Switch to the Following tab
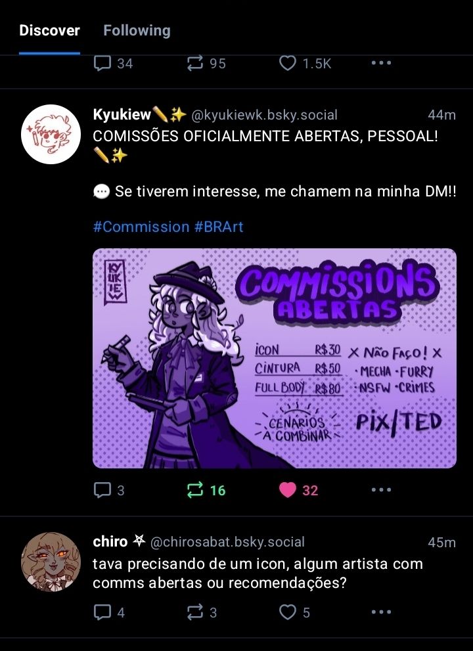473x651 pixels. pos(137,30)
